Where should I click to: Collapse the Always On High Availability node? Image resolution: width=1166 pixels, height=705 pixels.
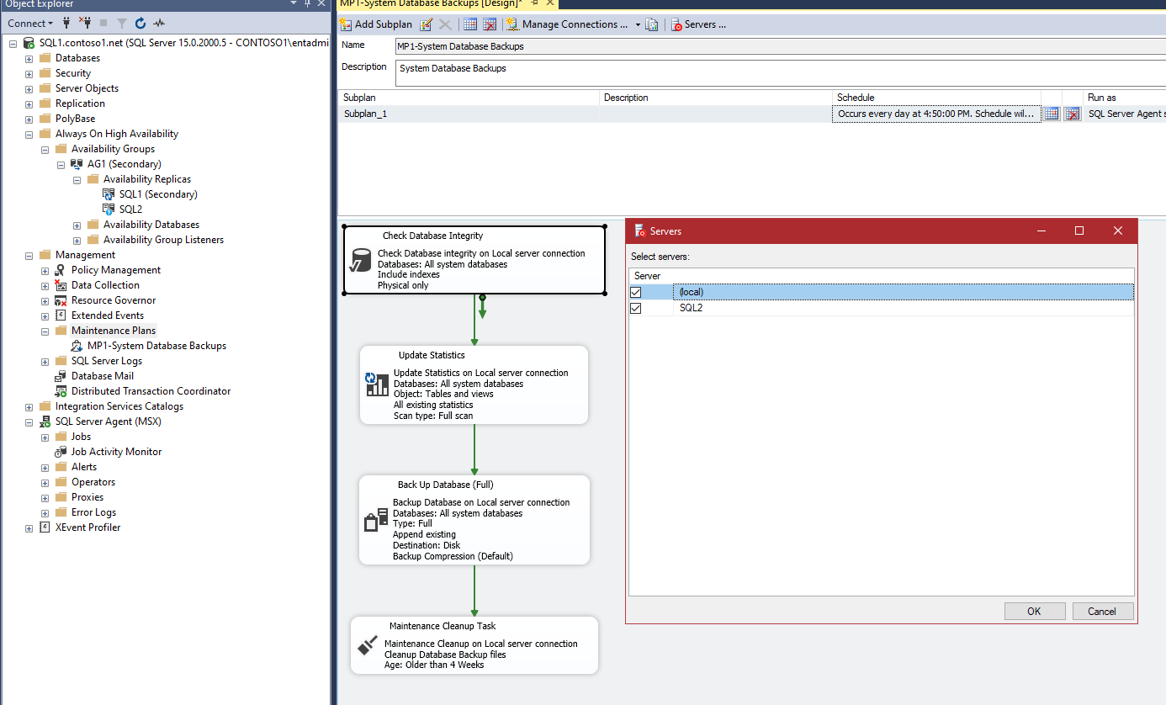pos(29,134)
